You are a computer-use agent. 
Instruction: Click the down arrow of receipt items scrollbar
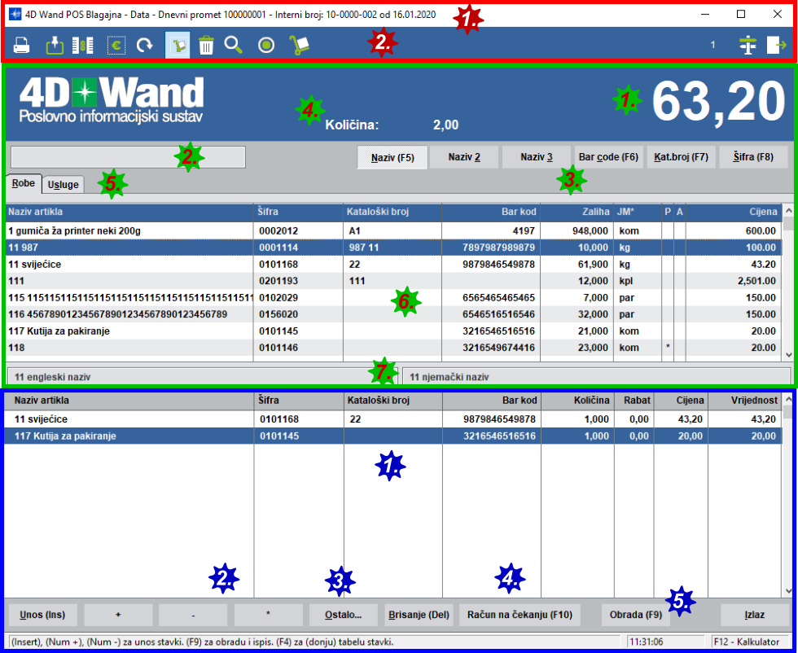tap(789, 591)
